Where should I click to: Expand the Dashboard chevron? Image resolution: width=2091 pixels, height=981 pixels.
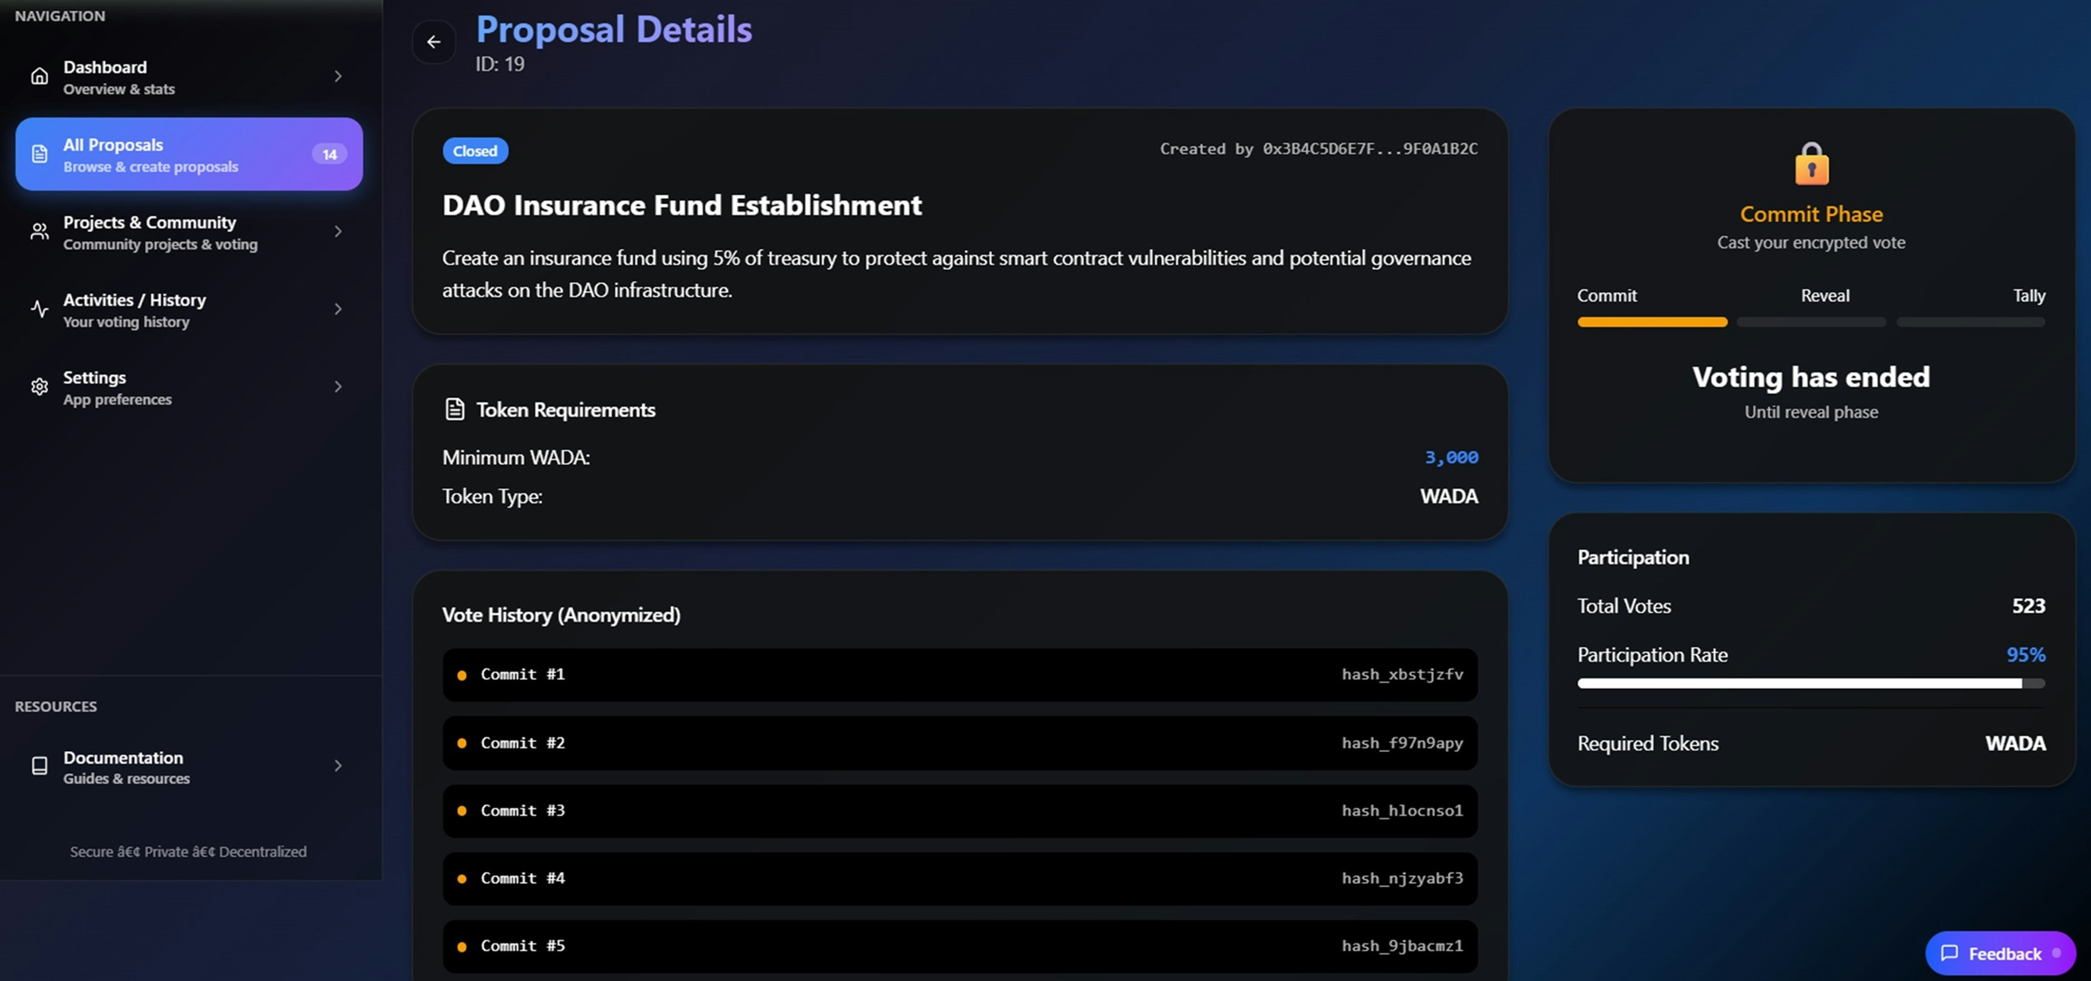[338, 76]
